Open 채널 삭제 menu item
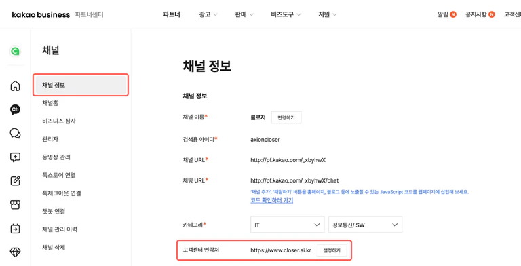Viewport: 521px width, 266px height. coord(54,247)
